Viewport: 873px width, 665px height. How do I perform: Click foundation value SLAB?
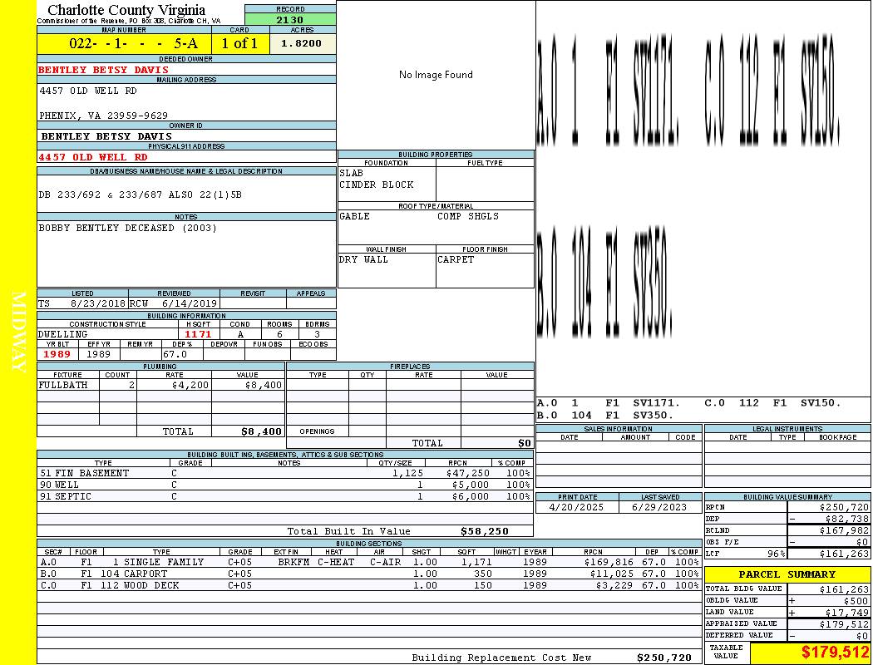tap(352, 173)
